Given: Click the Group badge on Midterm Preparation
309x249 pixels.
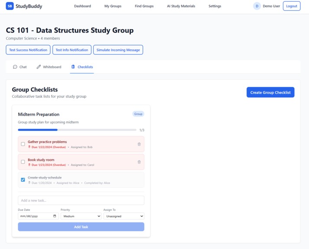Looking at the screenshot, I should point(138,114).
